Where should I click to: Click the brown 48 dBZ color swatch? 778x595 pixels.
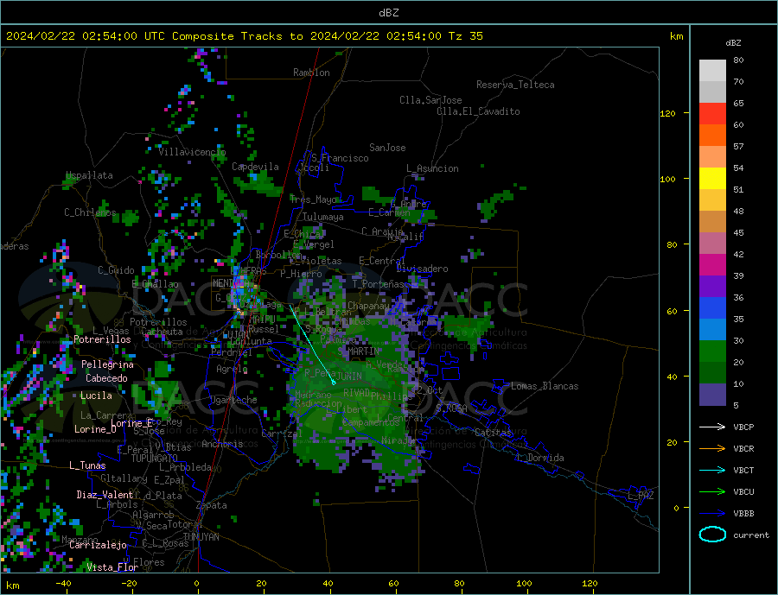coord(712,221)
